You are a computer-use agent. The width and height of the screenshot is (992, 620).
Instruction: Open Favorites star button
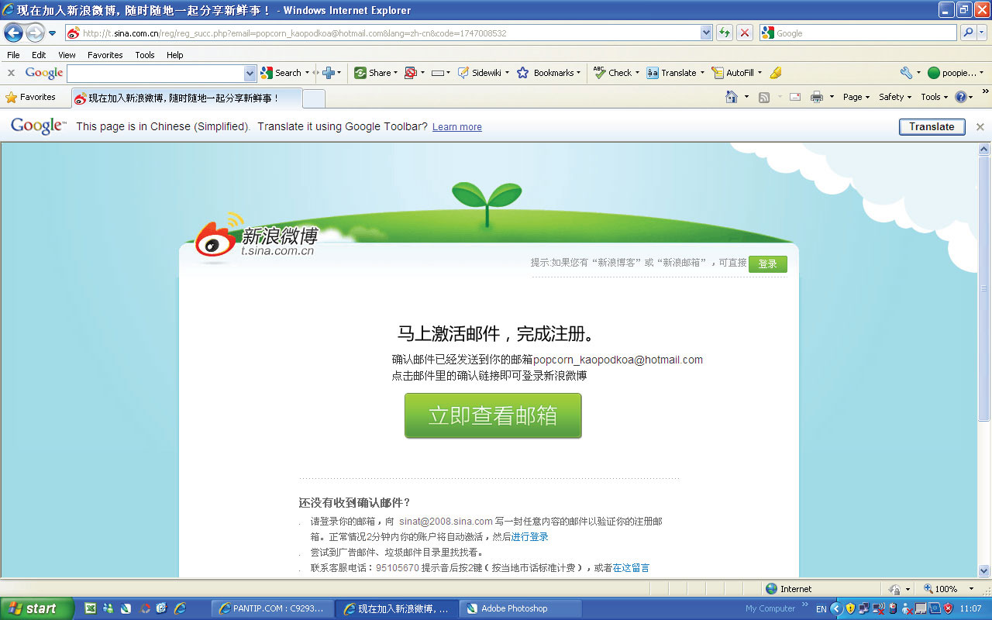pyautogui.click(x=31, y=98)
